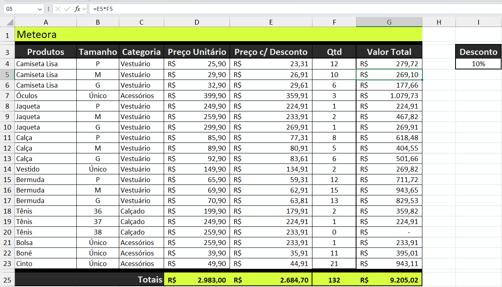502x287 pixels.
Task: Select the quantity 21 cell for Cinto
Action: point(334,264)
